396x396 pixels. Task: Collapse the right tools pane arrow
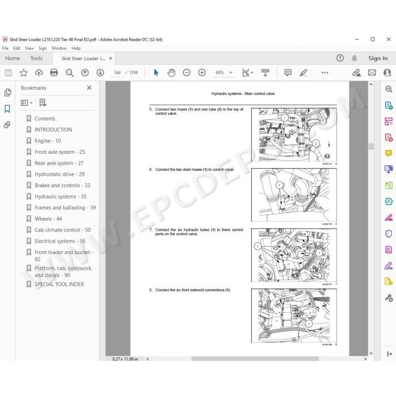(389, 354)
